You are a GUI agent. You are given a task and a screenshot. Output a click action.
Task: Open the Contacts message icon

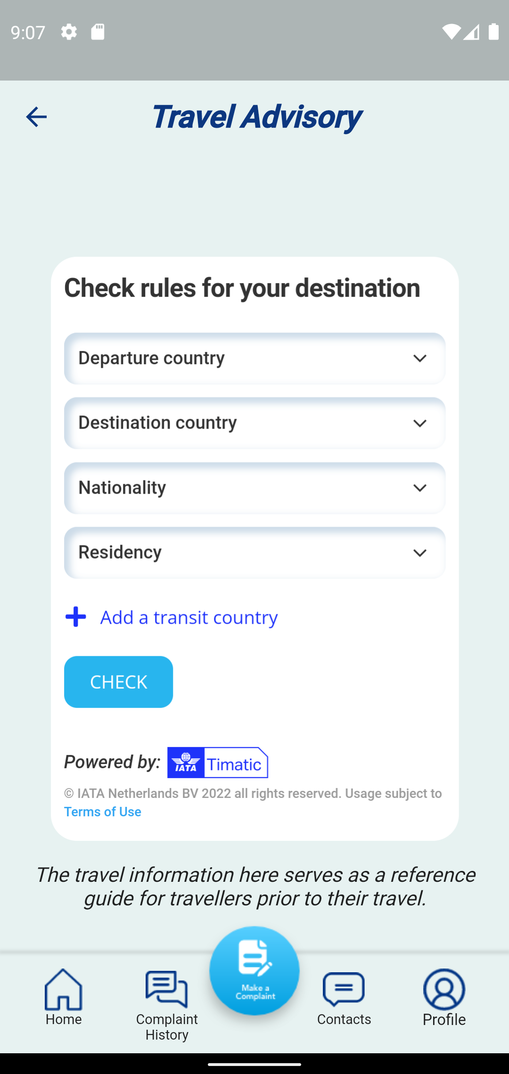(344, 989)
